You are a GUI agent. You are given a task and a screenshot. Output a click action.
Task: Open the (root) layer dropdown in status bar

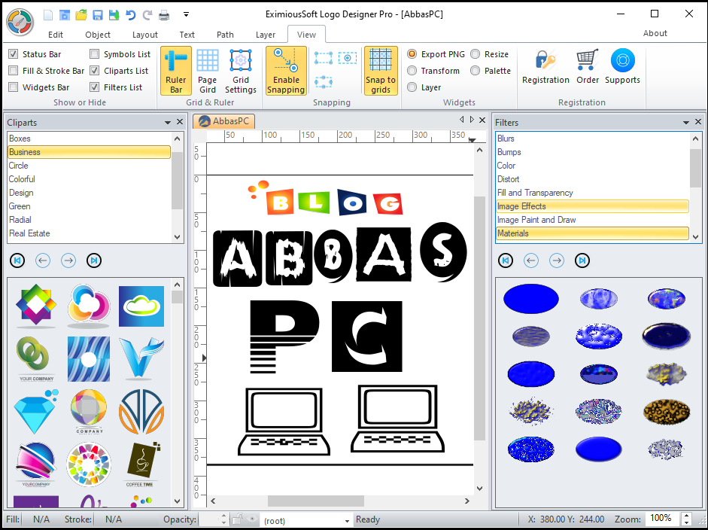[x=347, y=520]
